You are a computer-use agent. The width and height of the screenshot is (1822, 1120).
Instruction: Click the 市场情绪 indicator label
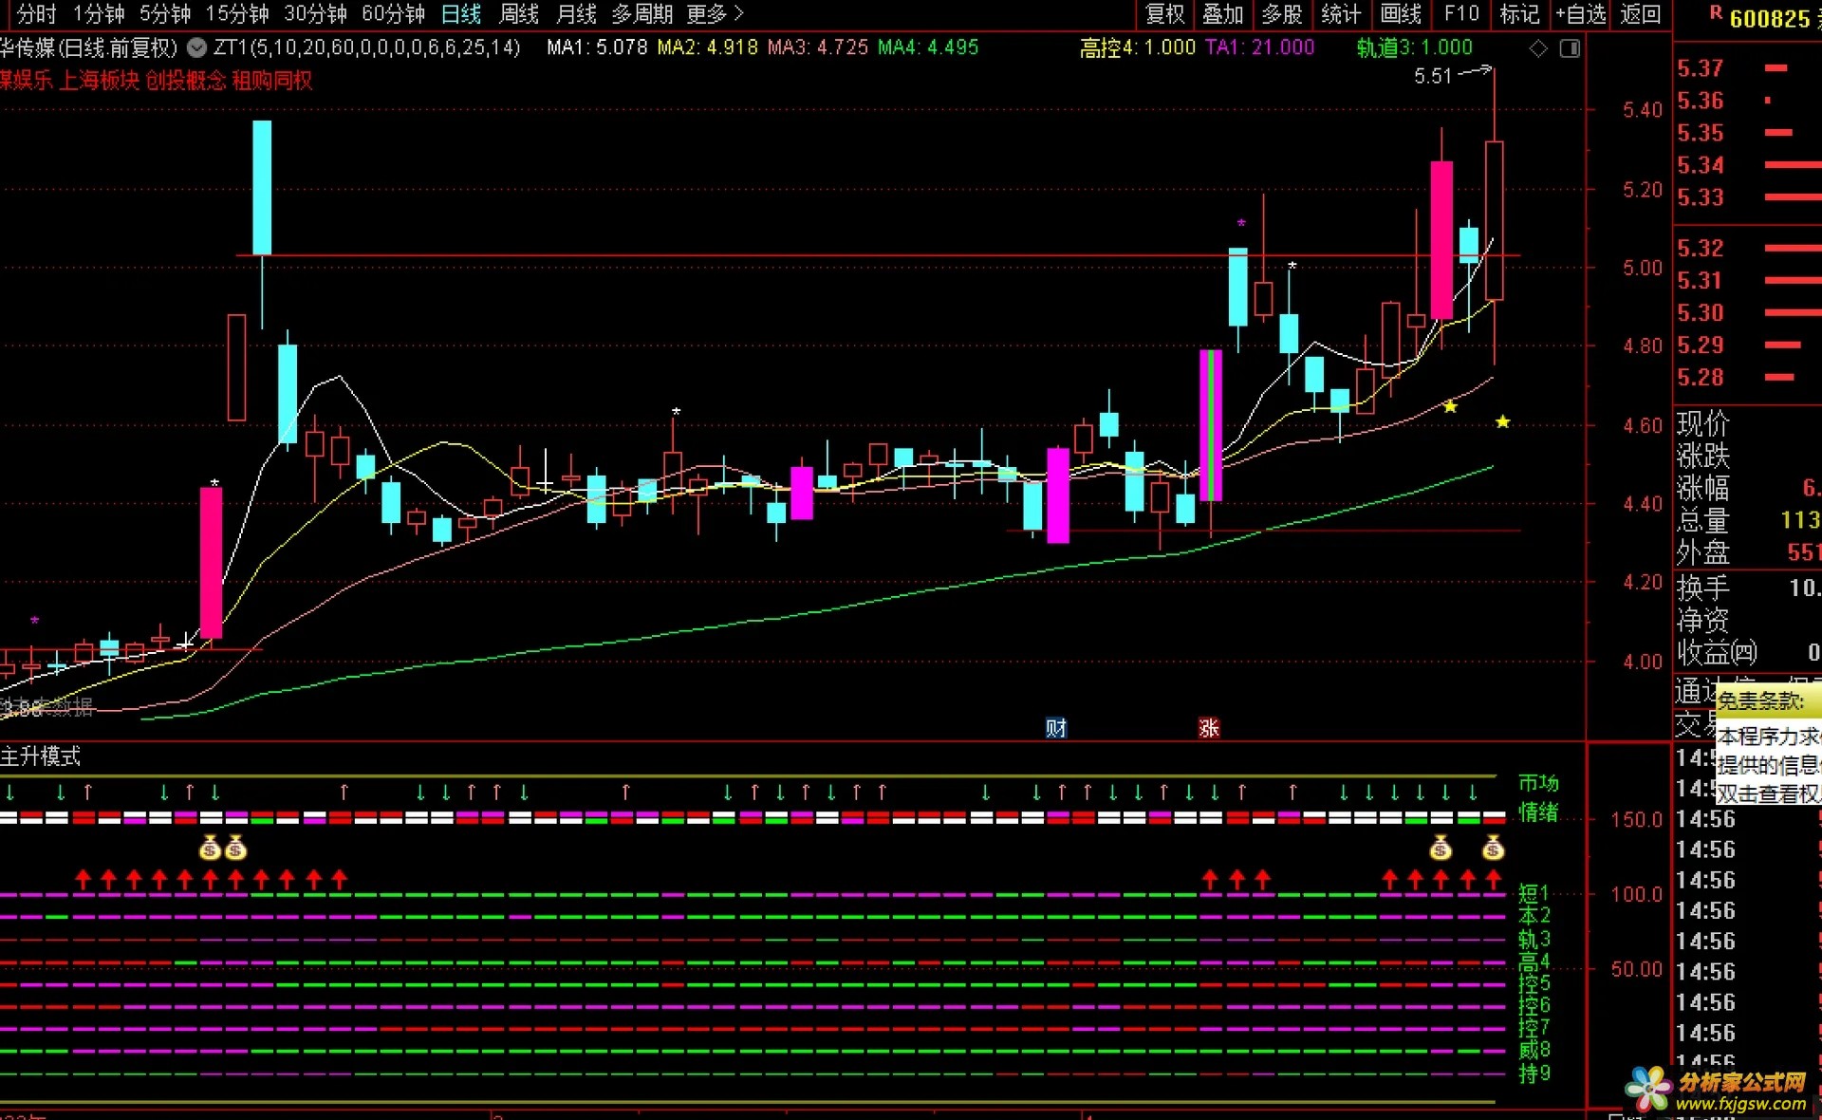pos(1538,797)
